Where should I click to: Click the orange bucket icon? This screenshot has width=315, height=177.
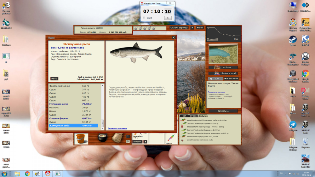point(81,138)
